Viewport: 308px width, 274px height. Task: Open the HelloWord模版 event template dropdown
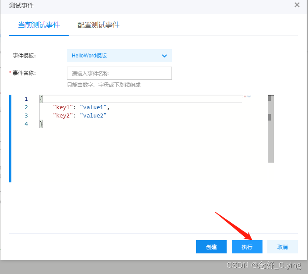[x=119, y=56]
